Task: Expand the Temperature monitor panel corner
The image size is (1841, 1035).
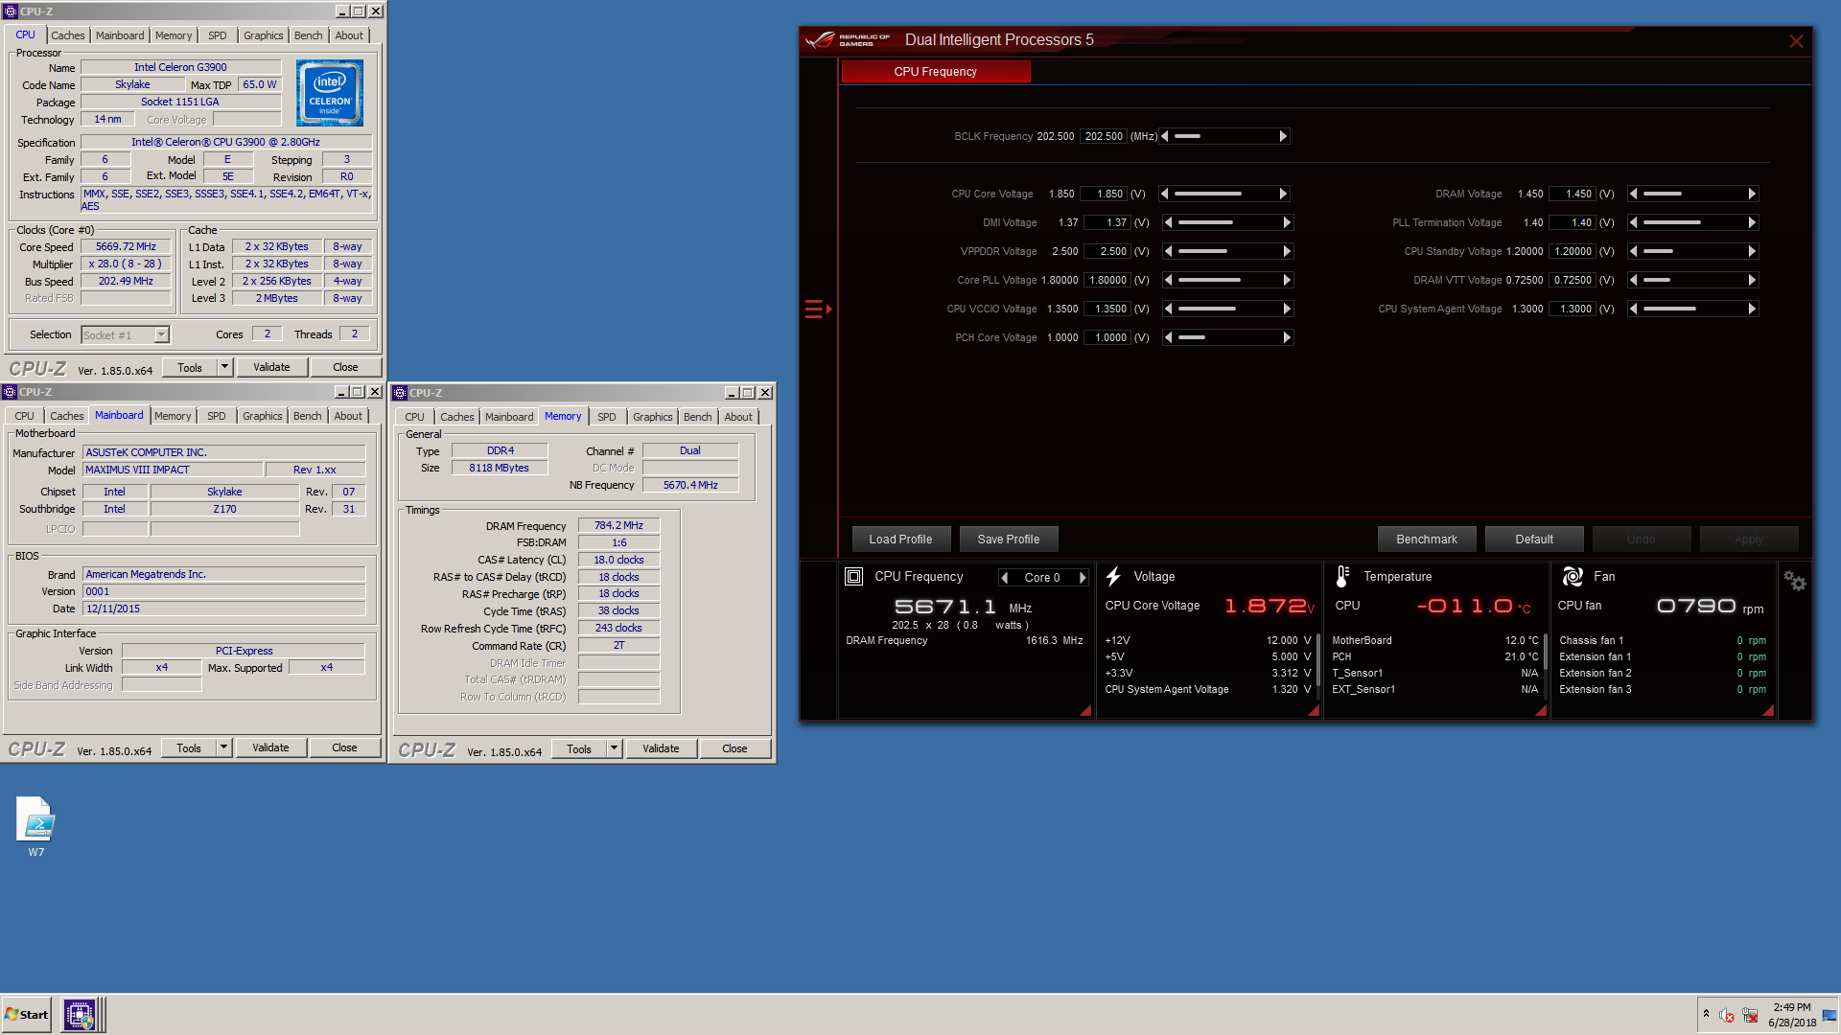Action: click(1541, 710)
